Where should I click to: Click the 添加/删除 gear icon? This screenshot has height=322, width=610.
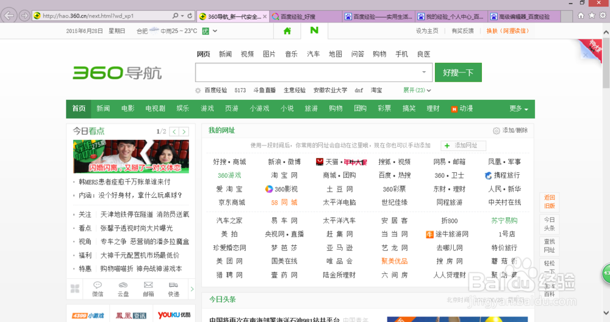click(x=497, y=131)
